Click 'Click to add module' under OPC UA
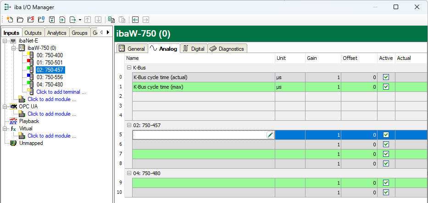The image size is (428, 203). [52, 114]
